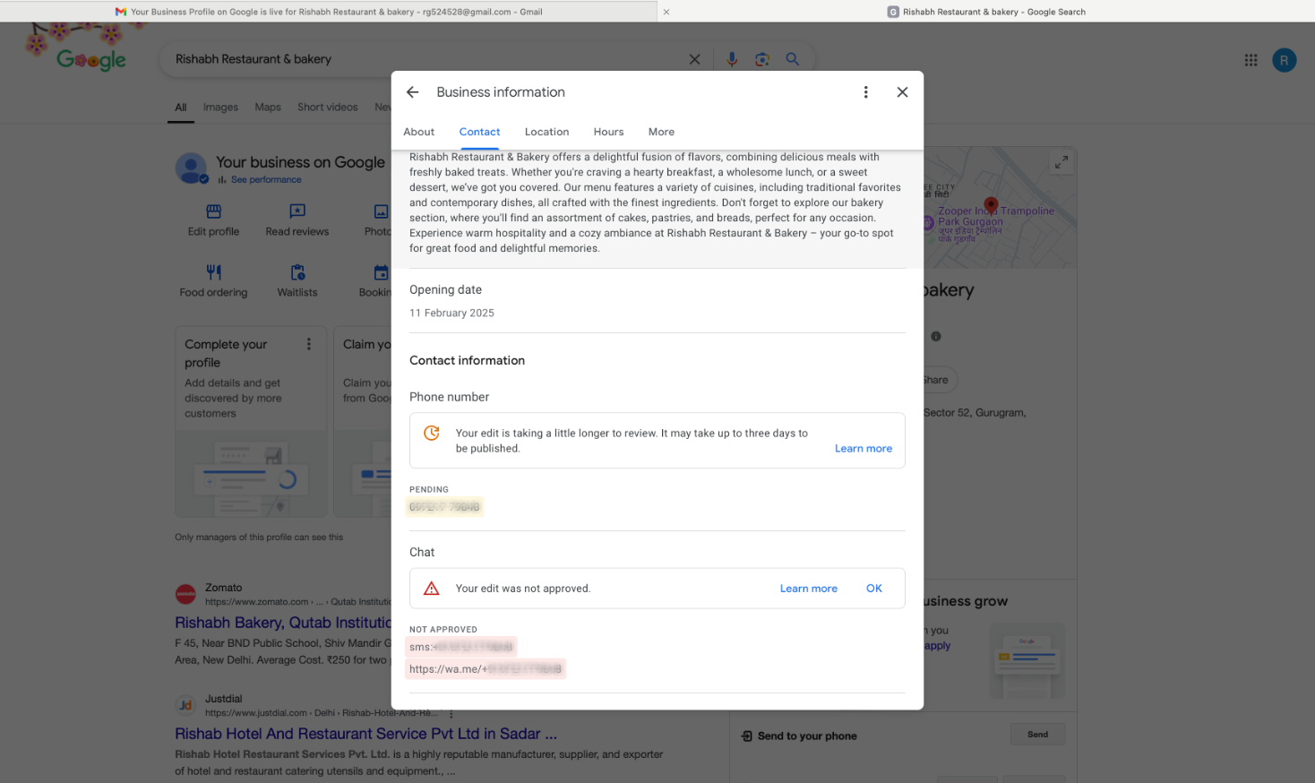Open the Rishab Hotel Justdial result
The image size is (1315, 783).
(365, 734)
